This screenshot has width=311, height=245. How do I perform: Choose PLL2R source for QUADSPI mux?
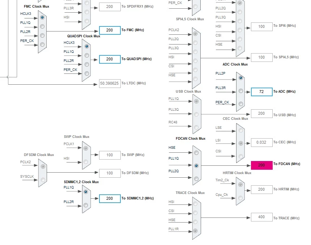coord(87,64)
